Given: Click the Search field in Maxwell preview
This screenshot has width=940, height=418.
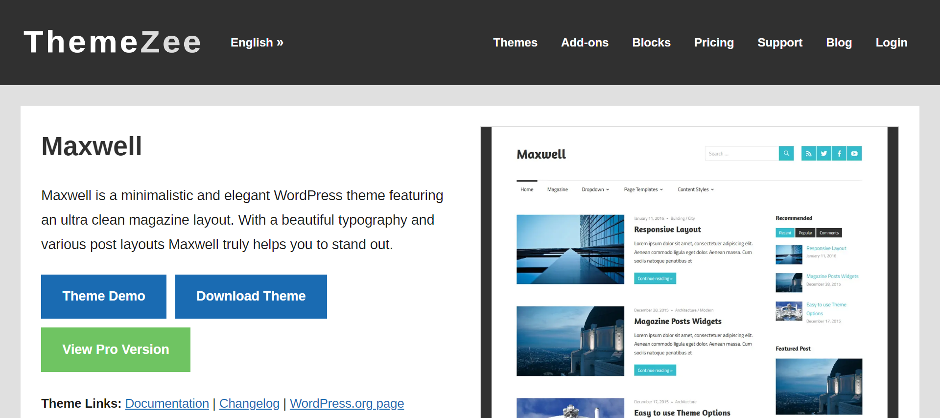Looking at the screenshot, I should pos(742,154).
